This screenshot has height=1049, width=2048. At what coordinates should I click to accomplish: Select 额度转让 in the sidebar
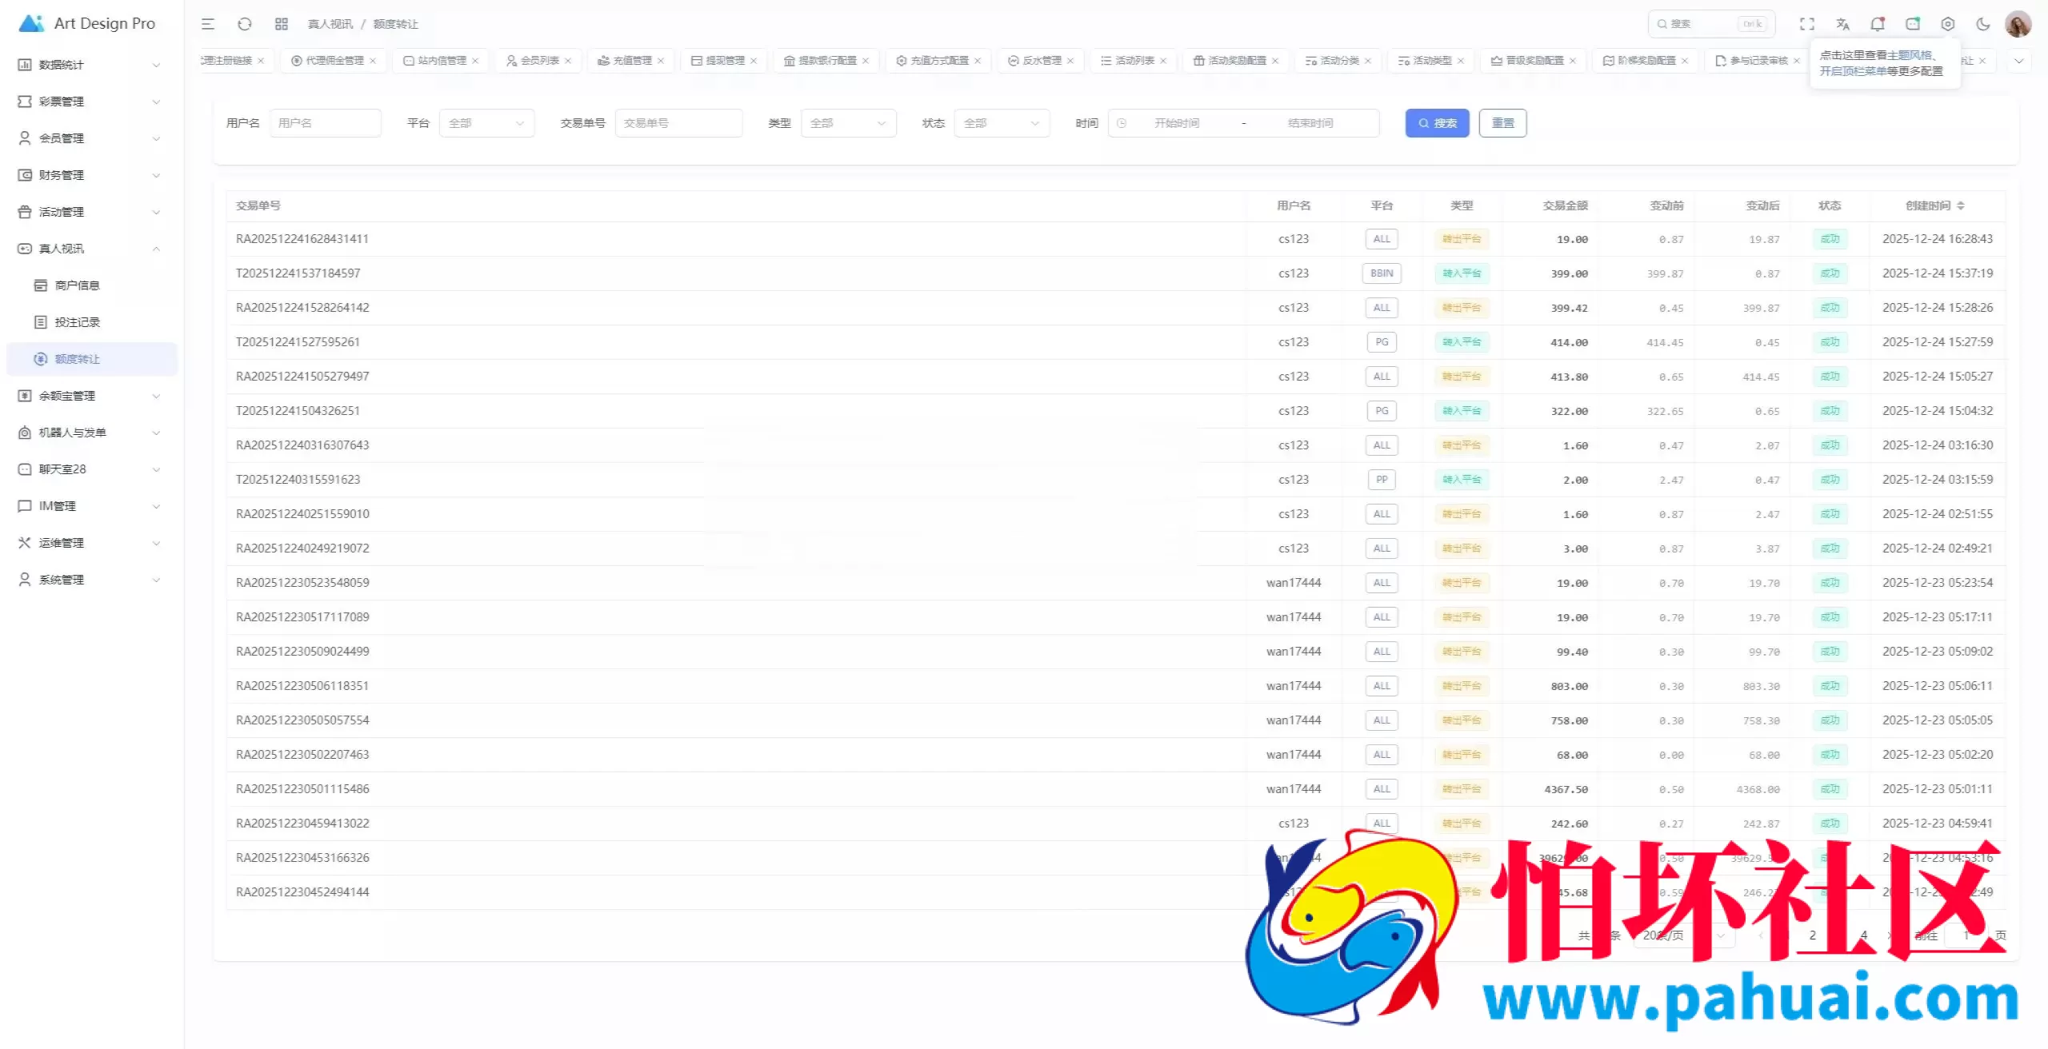tap(91, 359)
